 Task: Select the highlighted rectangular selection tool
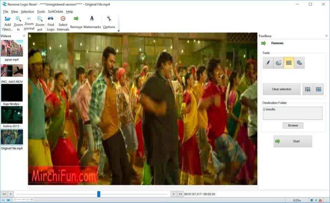pos(289,63)
